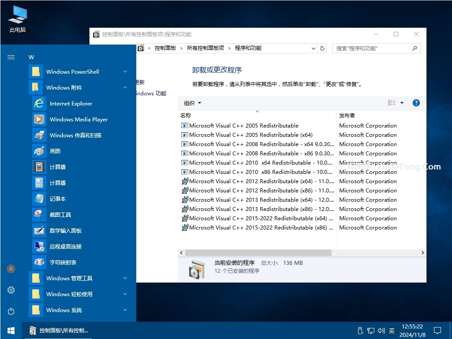Click the 所有控制面板项 breadcrumb

pos(205,48)
